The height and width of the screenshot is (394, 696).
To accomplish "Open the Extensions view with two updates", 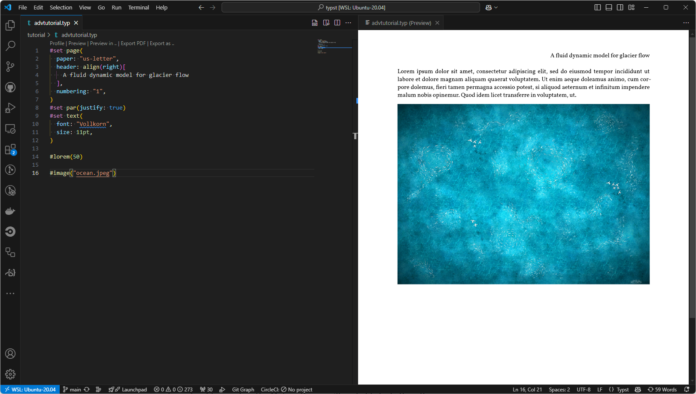I will 10,150.
